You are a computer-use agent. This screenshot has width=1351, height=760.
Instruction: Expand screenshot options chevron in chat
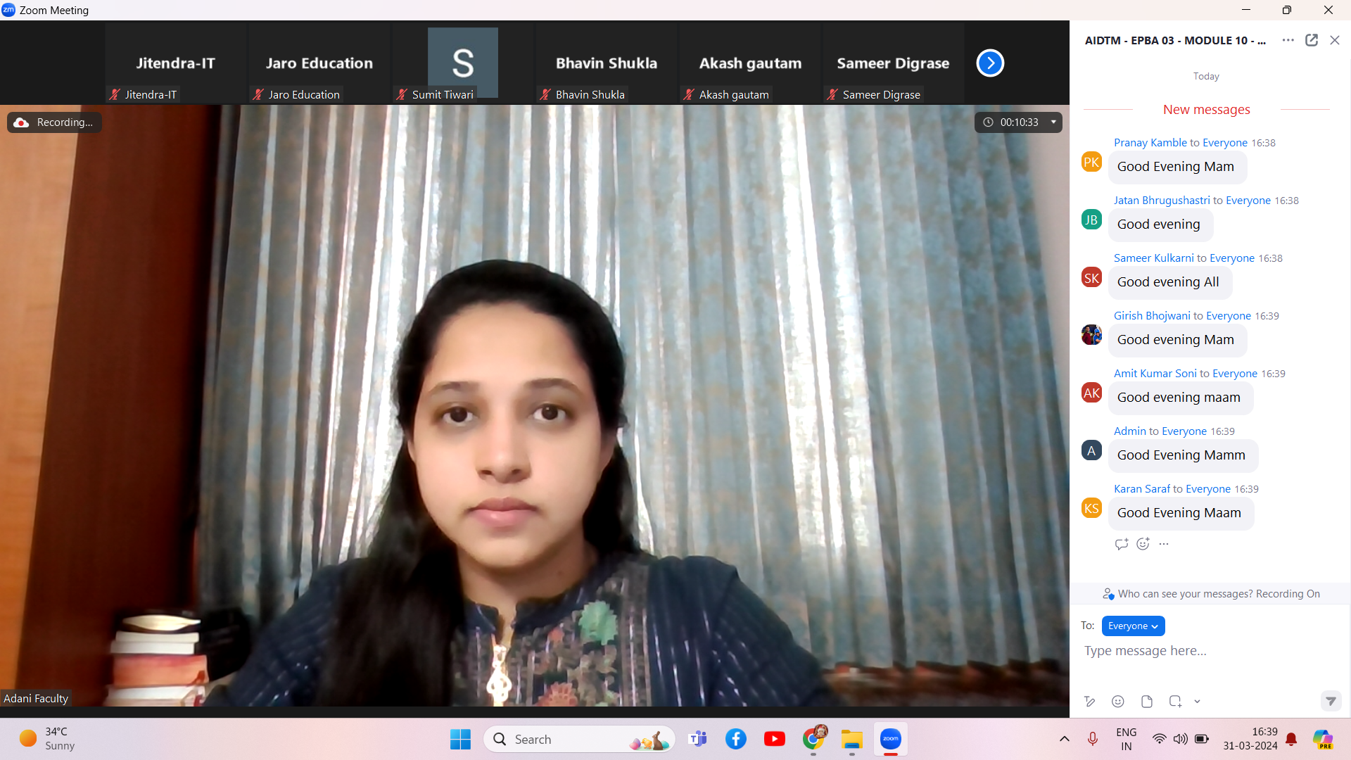(x=1197, y=701)
